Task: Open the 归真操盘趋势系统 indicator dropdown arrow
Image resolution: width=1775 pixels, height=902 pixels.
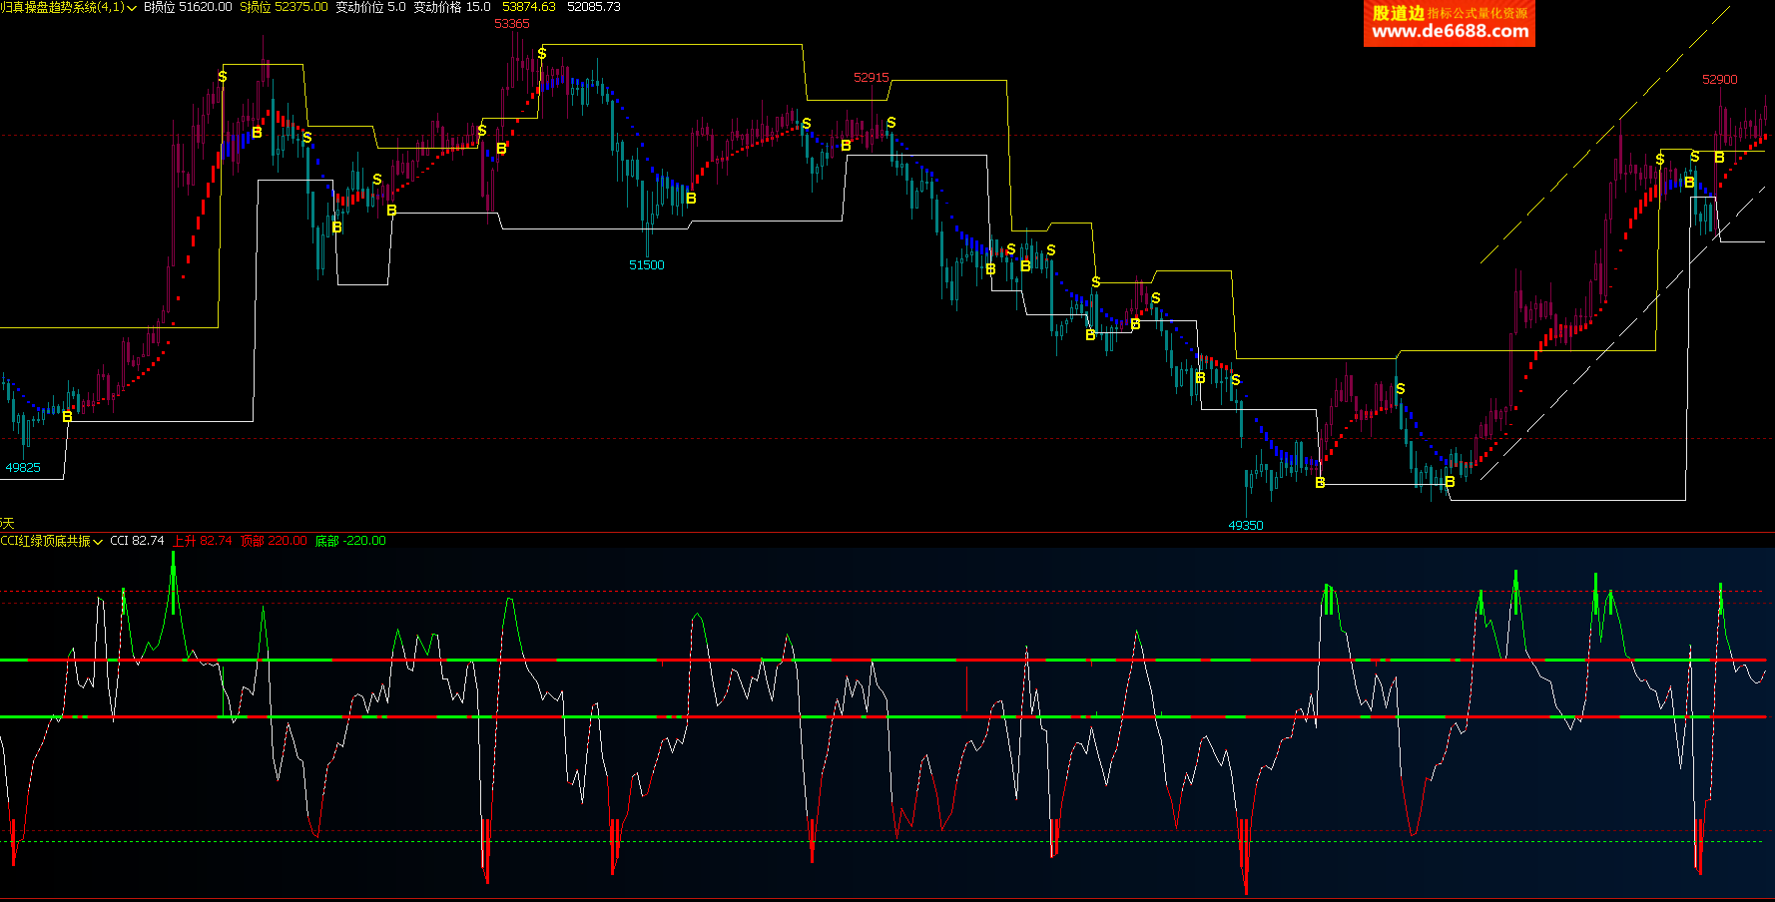Action: coord(132,8)
